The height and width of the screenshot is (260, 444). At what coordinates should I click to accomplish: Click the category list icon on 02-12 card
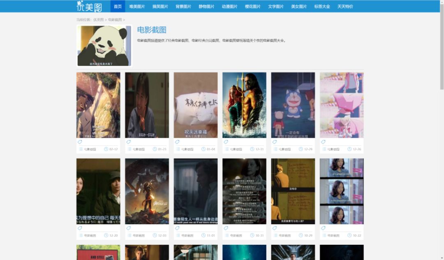tap(81, 149)
